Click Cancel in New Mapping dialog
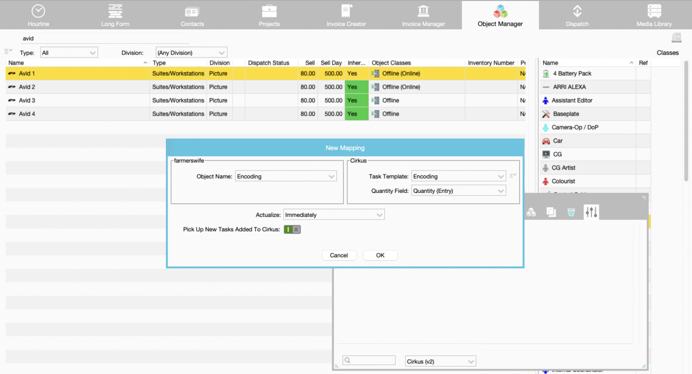The height and width of the screenshot is (374, 692). 339,255
